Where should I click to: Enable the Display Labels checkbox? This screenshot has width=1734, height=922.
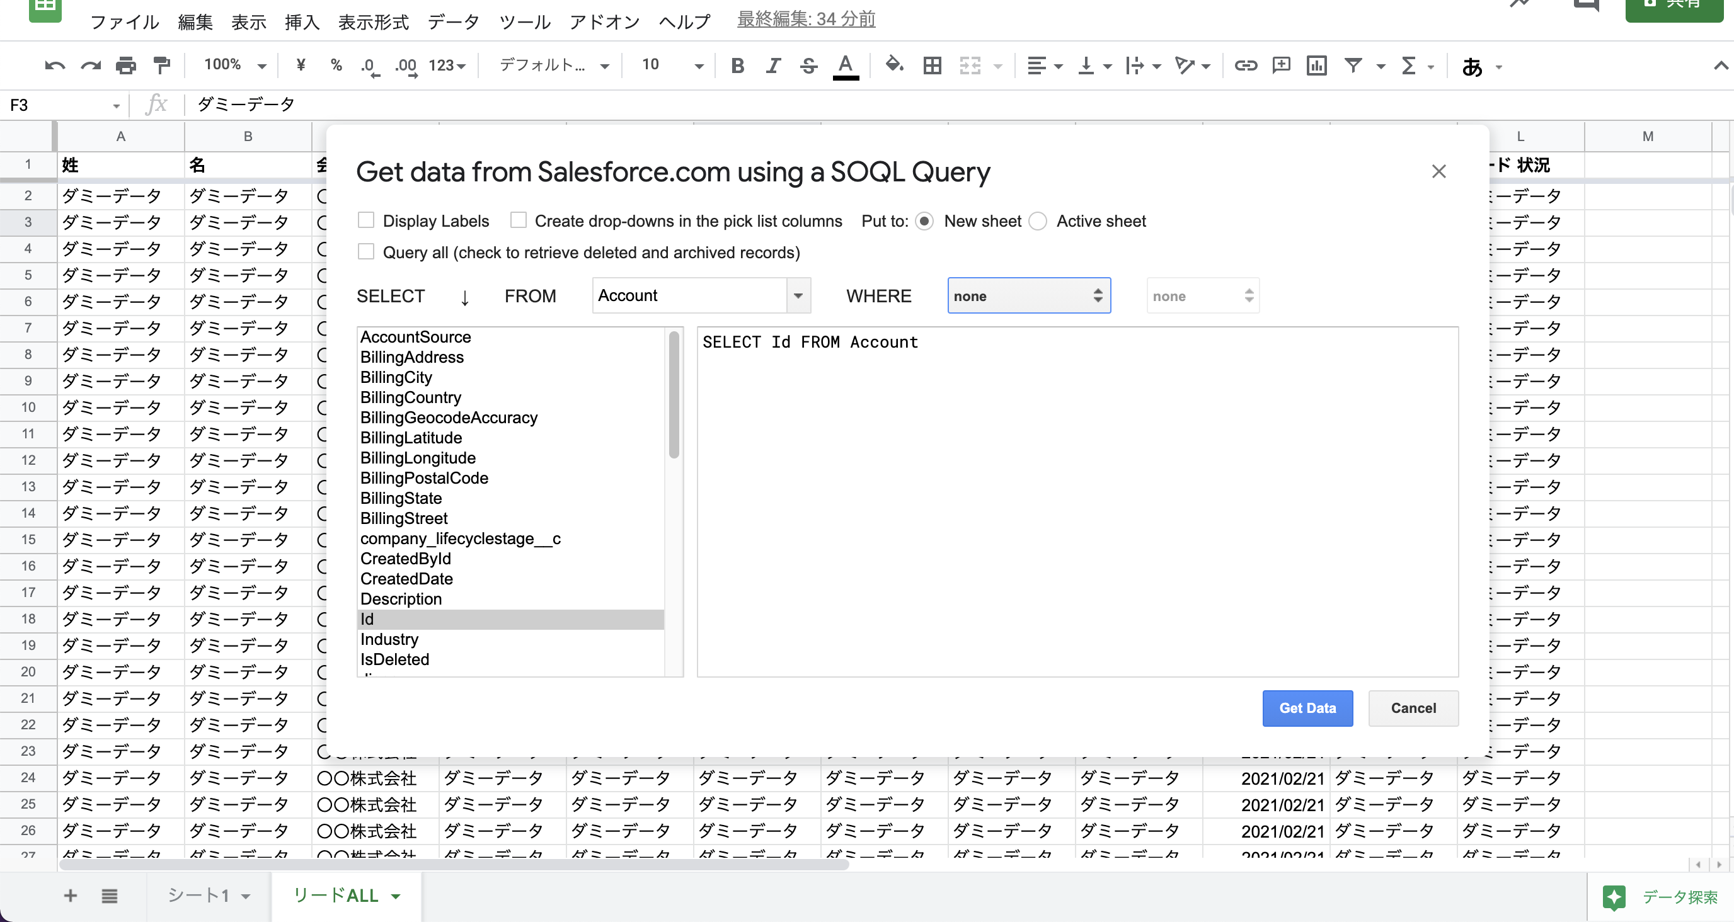366,220
